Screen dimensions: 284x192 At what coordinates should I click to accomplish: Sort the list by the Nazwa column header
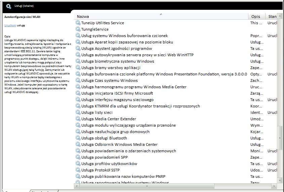pyautogui.click(x=161, y=16)
